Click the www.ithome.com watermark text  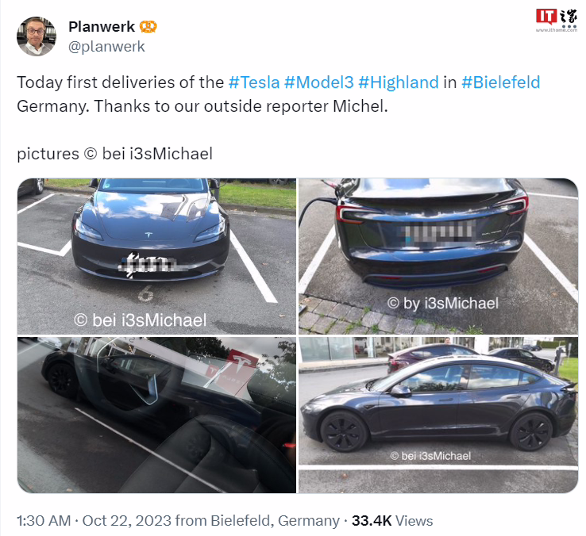557,30
